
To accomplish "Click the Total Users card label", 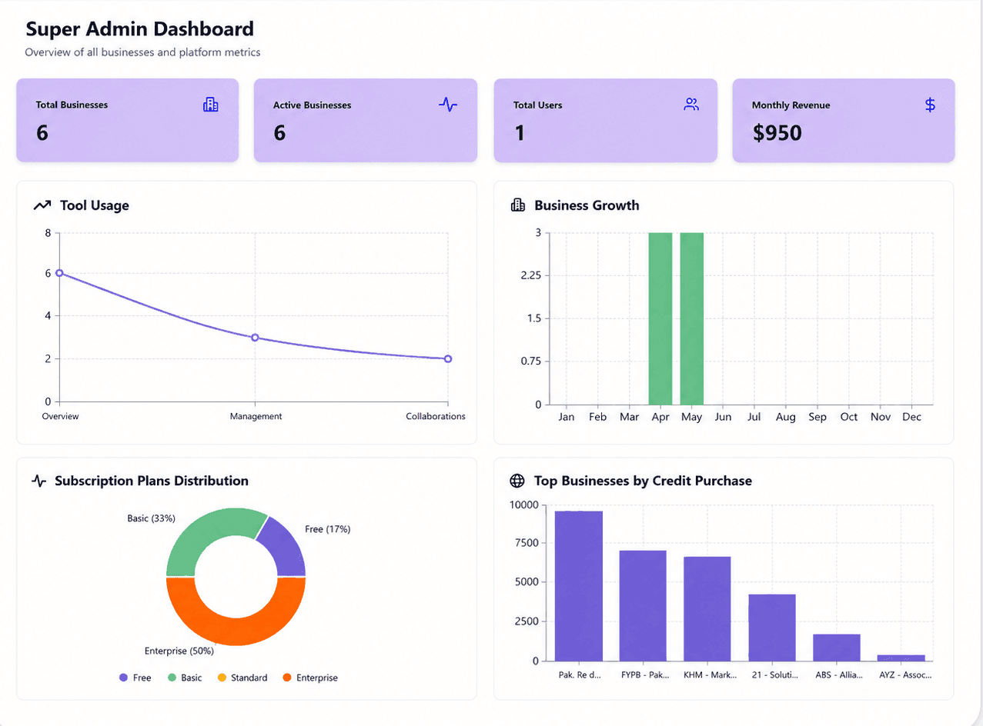I will (x=538, y=105).
